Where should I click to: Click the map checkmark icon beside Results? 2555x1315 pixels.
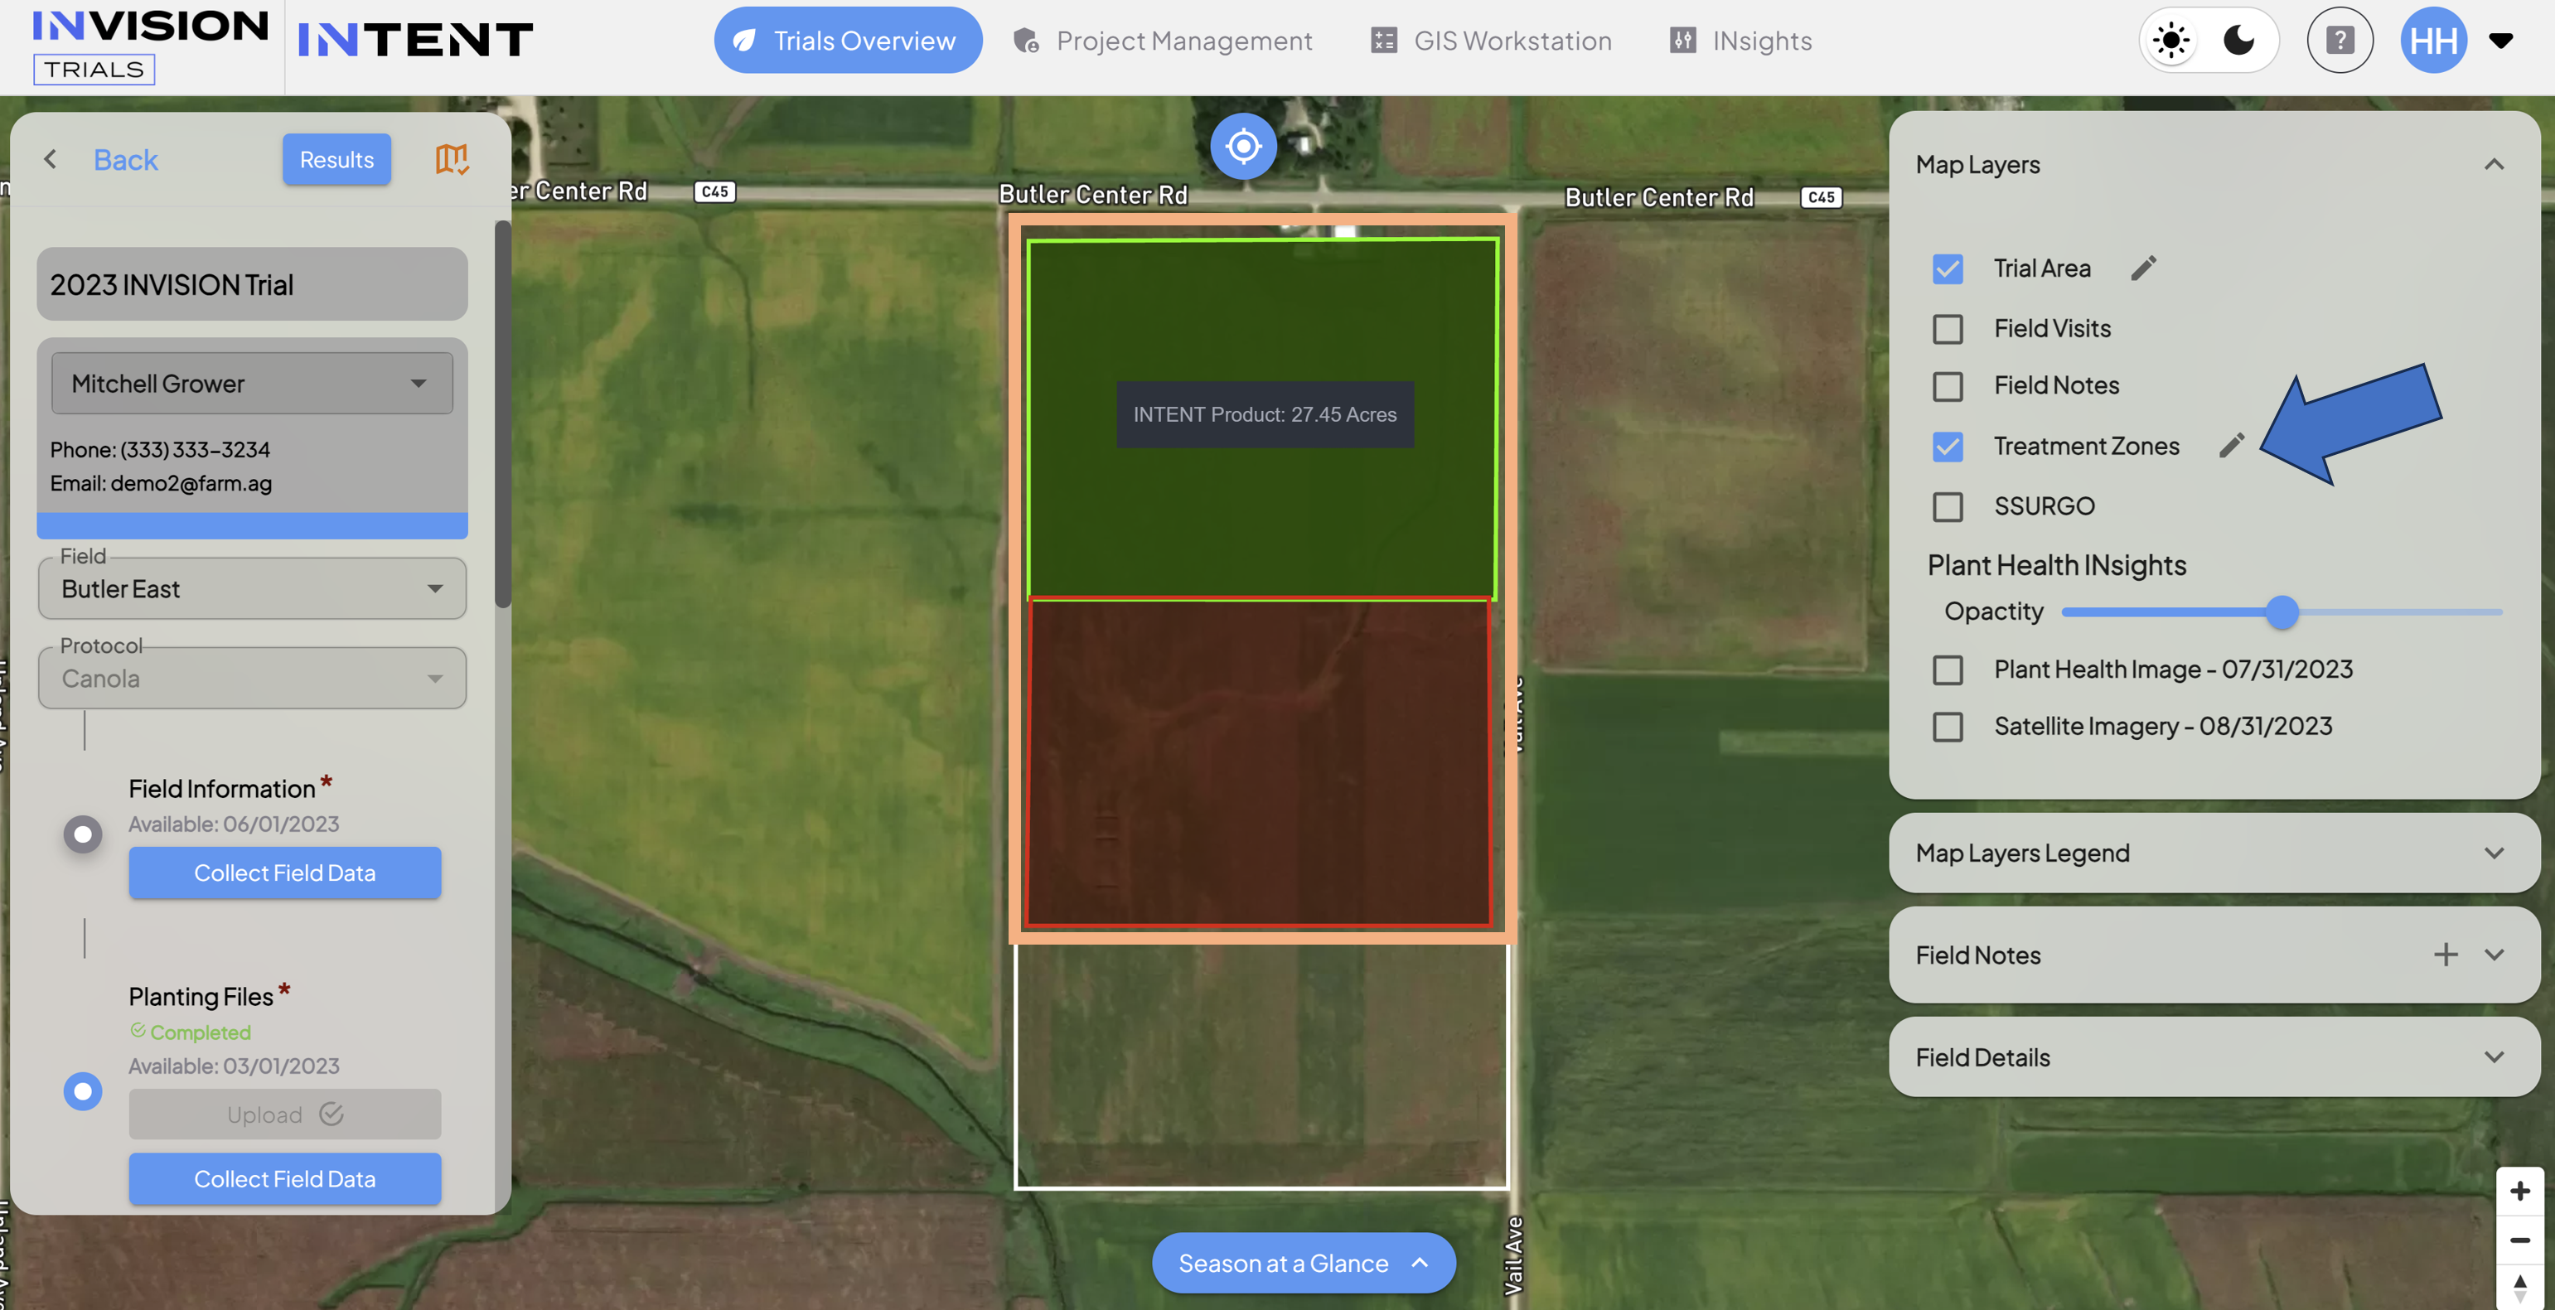pos(452,158)
